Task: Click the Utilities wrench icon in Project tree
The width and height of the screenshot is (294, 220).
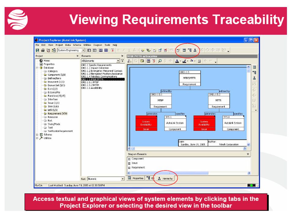Action: pyautogui.click(x=41, y=138)
